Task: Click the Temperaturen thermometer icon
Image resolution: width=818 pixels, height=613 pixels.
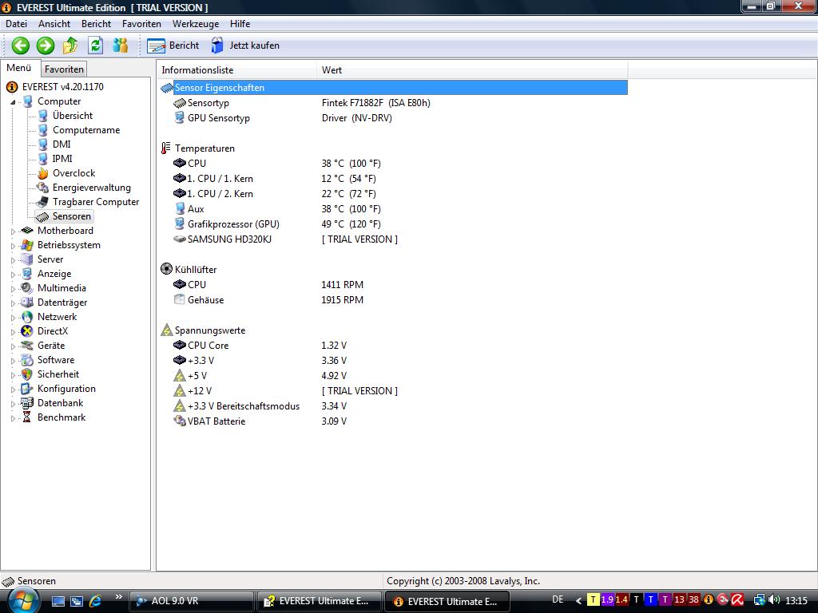Action: pyautogui.click(x=166, y=148)
